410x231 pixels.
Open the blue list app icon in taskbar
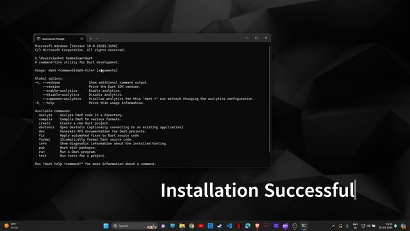210,226
